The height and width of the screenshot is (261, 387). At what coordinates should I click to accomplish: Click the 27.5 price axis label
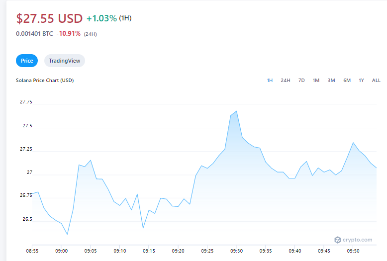coord(27,126)
